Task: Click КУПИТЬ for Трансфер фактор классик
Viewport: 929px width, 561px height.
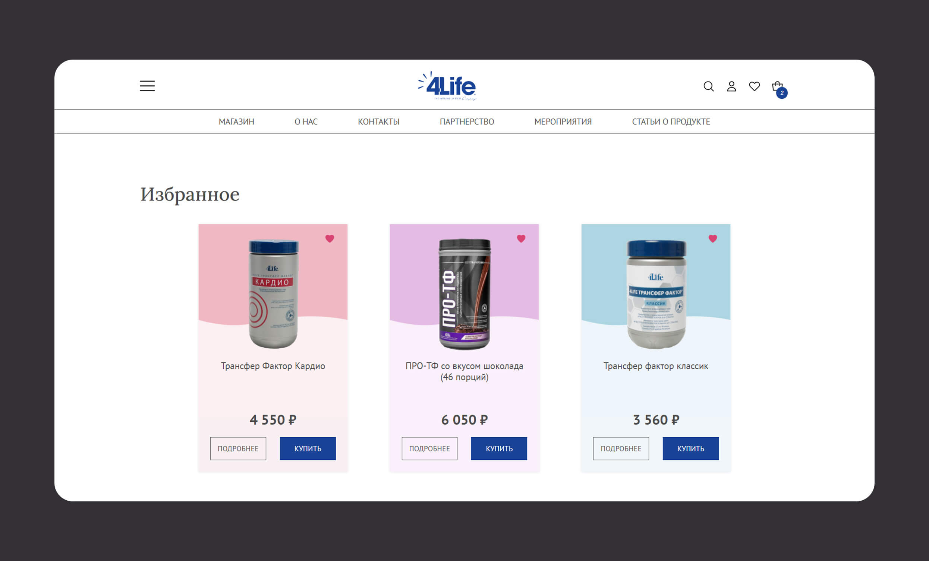Action: (690, 449)
